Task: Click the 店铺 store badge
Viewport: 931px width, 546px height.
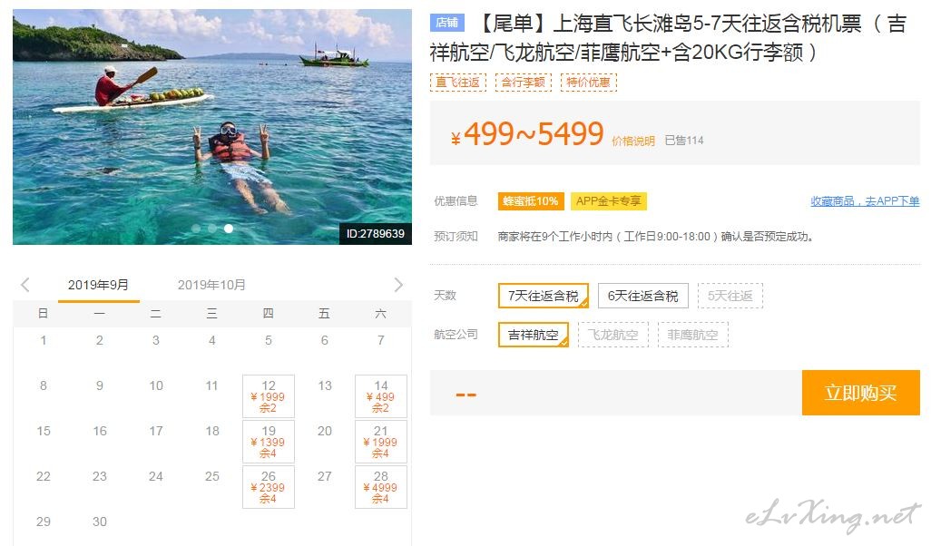Action: [x=447, y=23]
